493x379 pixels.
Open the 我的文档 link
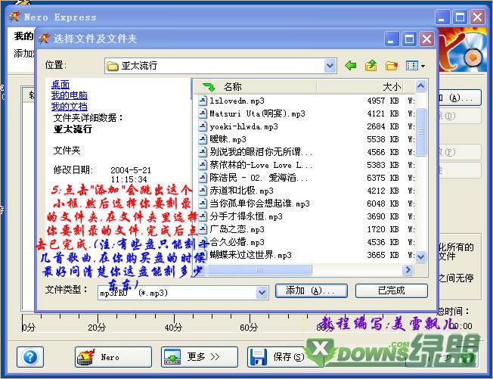69,107
